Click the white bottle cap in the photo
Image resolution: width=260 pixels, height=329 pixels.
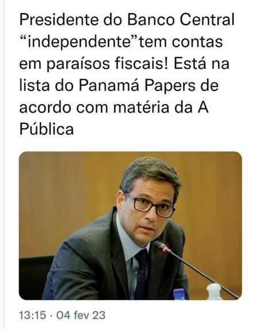214,292
